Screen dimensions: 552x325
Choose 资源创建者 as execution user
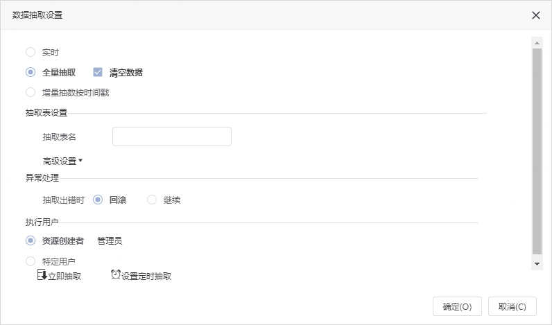click(x=31, y=240)
